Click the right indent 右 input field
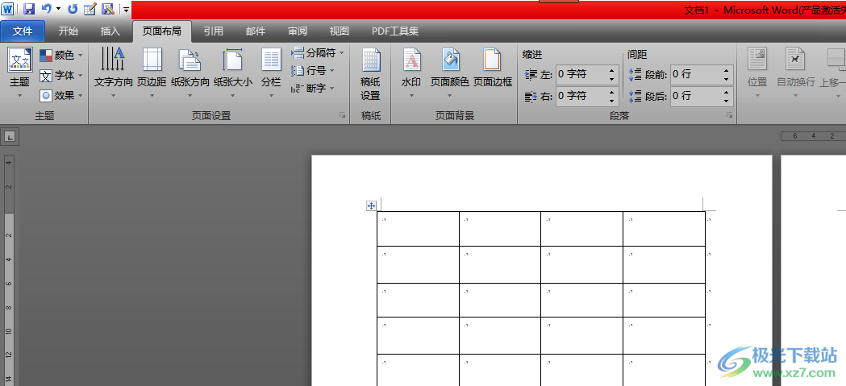The height and width of the screenshot is (386, 846). coord(581,96)
